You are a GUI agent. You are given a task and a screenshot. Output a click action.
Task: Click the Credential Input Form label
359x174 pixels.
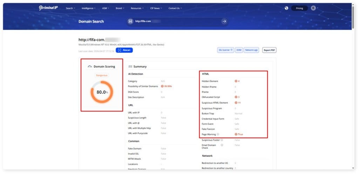pos(213,119)
